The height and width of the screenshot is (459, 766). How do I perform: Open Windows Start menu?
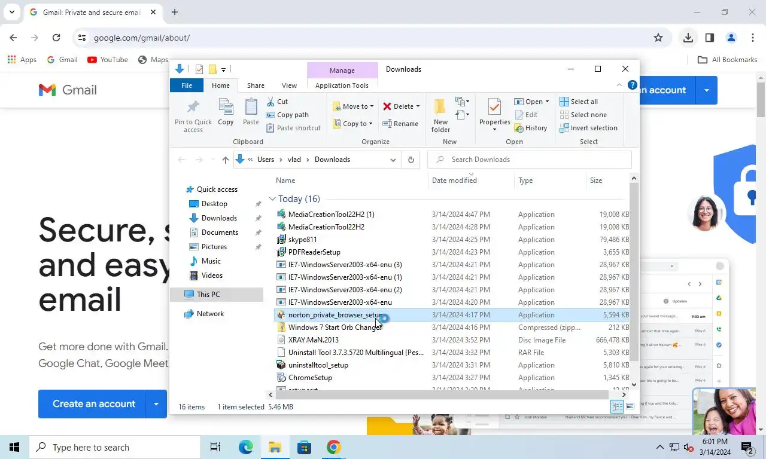pos(14,447)
